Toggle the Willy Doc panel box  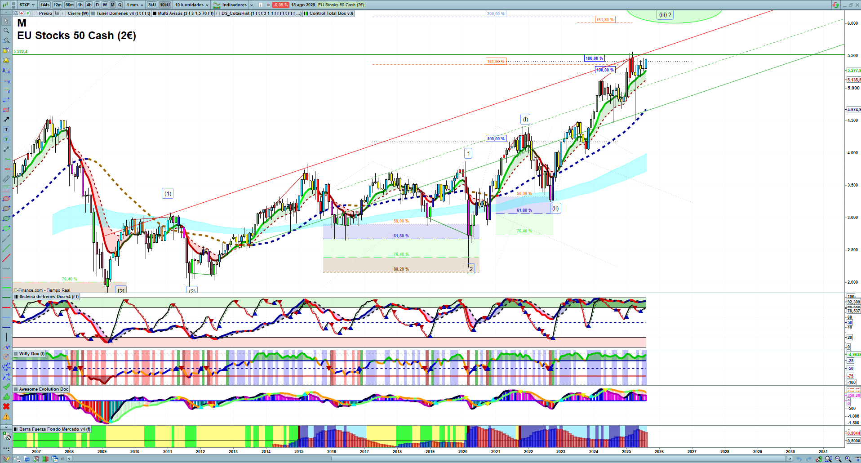click(x=16, y=354)
